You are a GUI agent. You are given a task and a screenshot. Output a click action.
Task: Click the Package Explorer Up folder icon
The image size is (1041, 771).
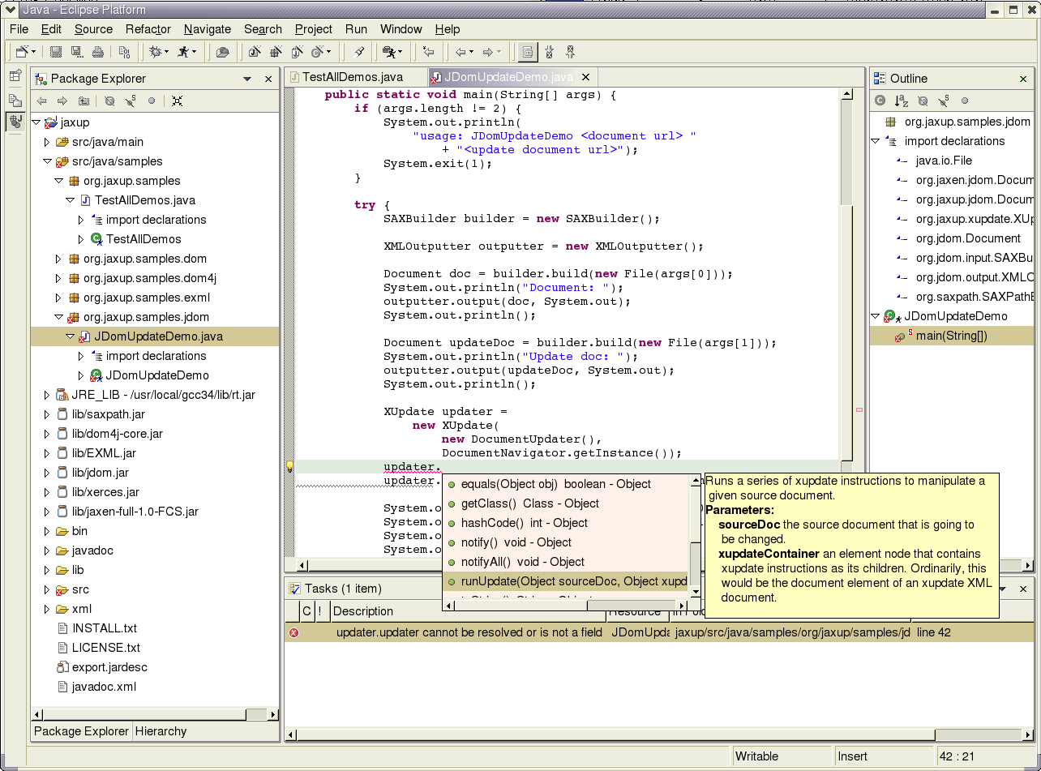click(84, 101)
